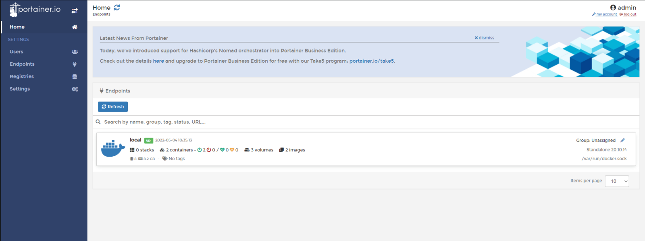Click the orange unhealthy heartbeat icon
The height and width of the screenshot is (241, 645).
(232, 150)
